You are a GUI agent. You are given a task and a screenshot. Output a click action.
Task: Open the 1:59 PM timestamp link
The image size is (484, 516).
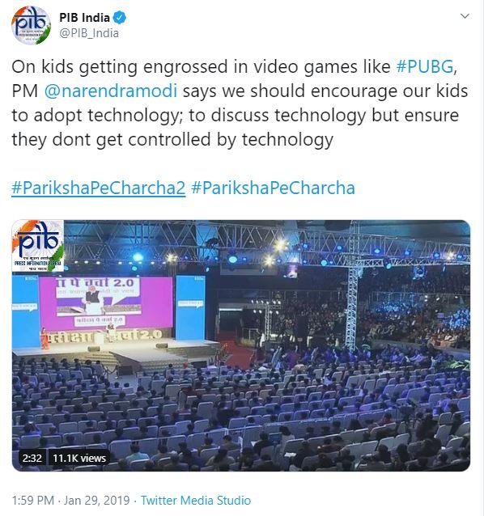point(33,500)
